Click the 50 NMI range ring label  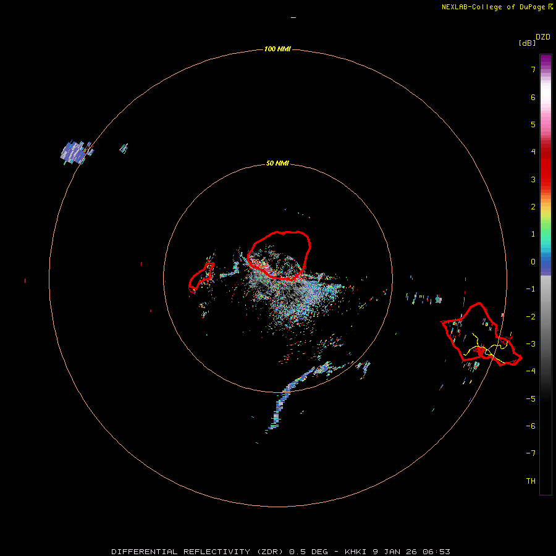click(277, 163)
